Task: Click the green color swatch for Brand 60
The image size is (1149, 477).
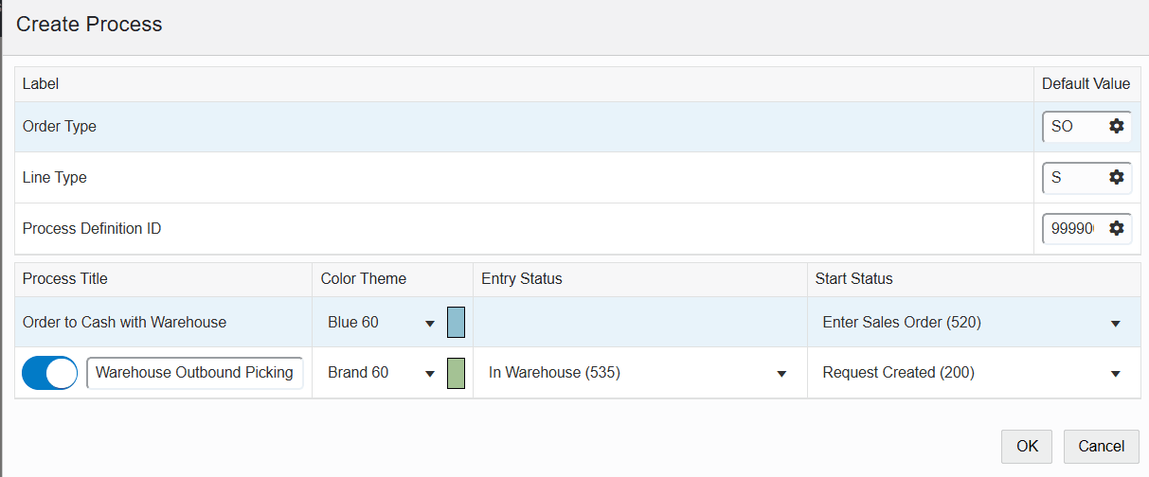Action: [x=456, y=373]
